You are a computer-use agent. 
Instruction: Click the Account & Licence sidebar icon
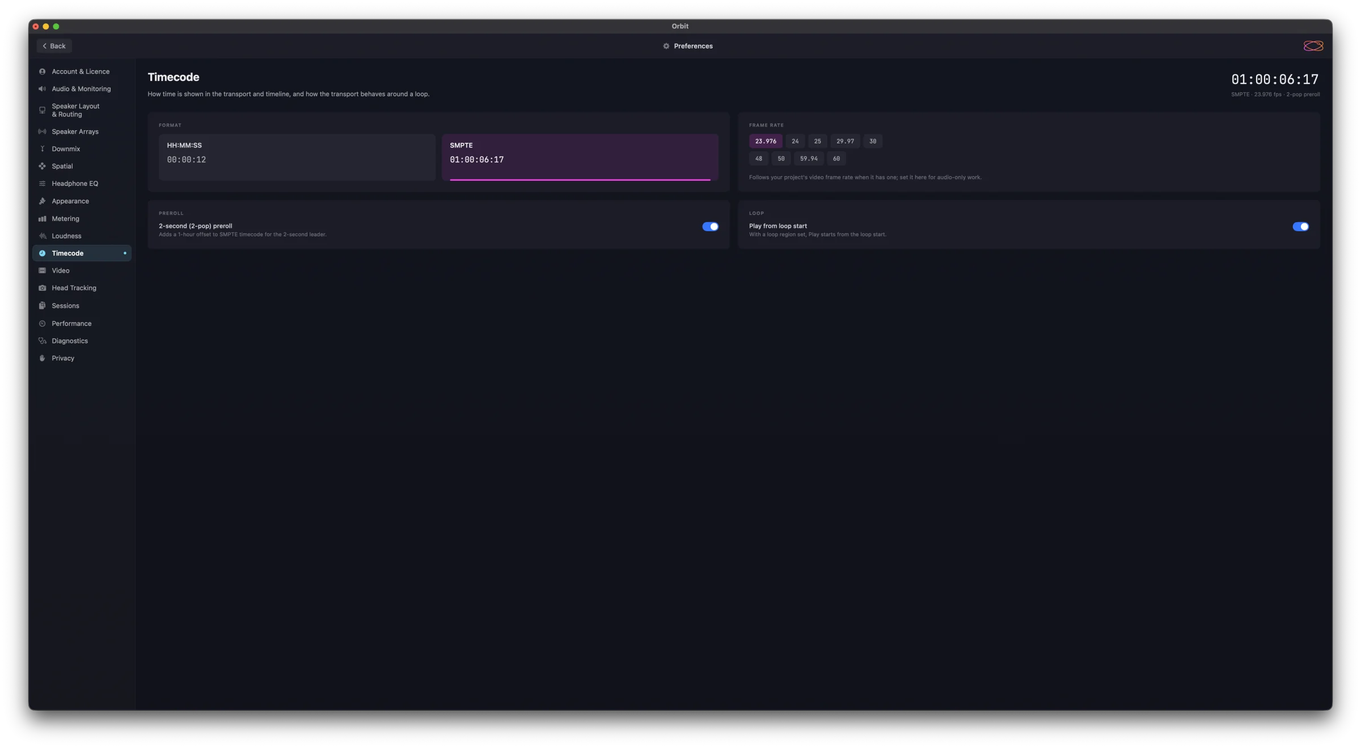(42, 71)
